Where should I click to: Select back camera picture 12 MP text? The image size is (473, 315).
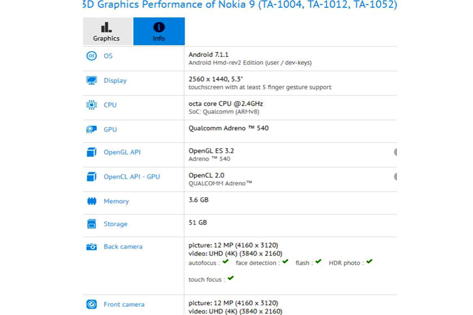tap(233, 245)
